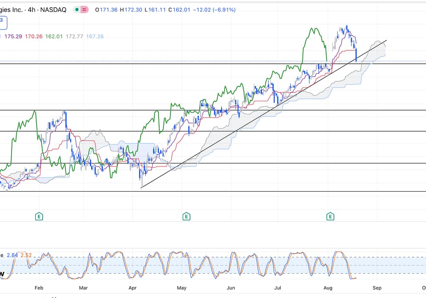Select the light blue 167.26 indicator value
Viewport: 426px width, 298px height.
[x=95, y=37]
